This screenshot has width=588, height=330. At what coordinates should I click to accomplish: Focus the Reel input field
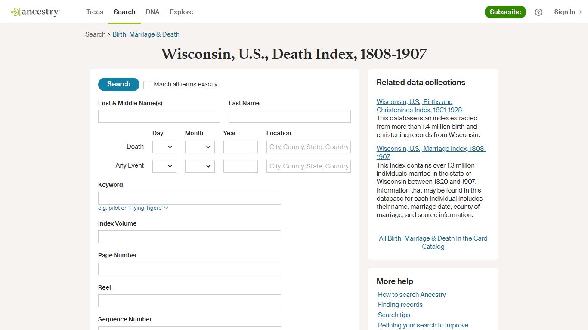[x=189, y=301]
